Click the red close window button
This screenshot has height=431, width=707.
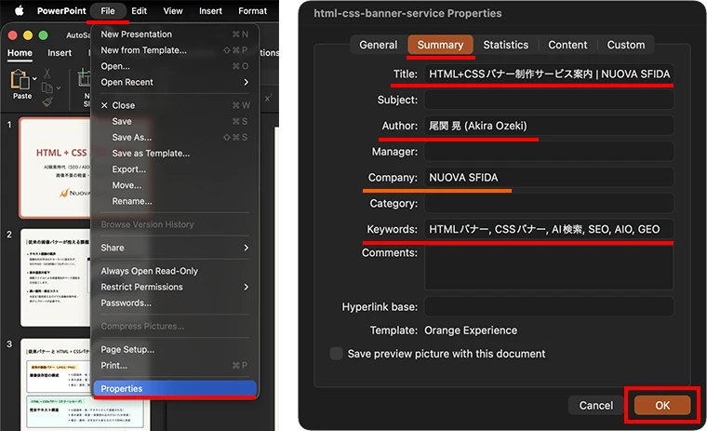pos(13,35)
